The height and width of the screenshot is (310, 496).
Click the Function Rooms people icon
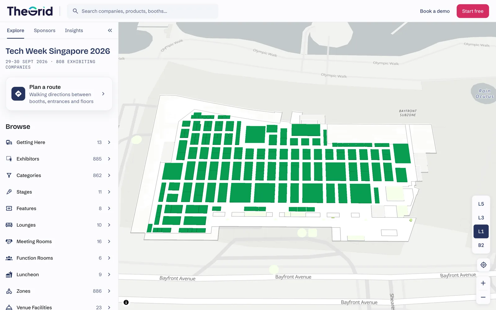9,258
